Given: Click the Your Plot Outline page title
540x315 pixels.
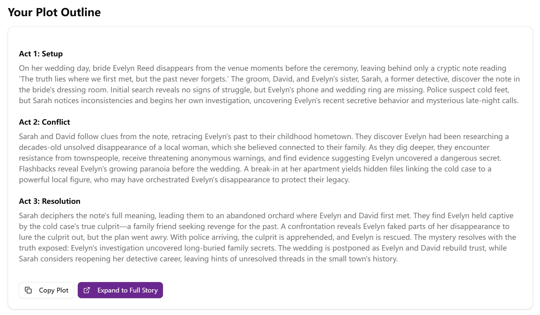Looking at the screenshot, I should (x=54, y=12).
